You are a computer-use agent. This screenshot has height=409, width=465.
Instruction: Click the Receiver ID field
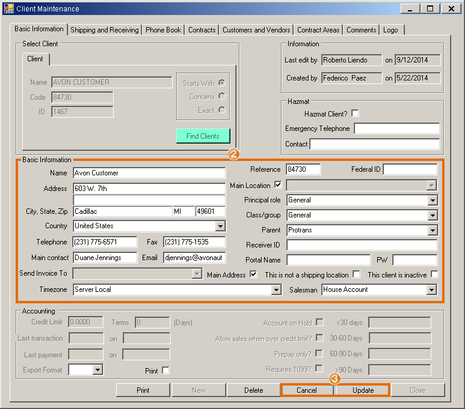coord(362,245)
